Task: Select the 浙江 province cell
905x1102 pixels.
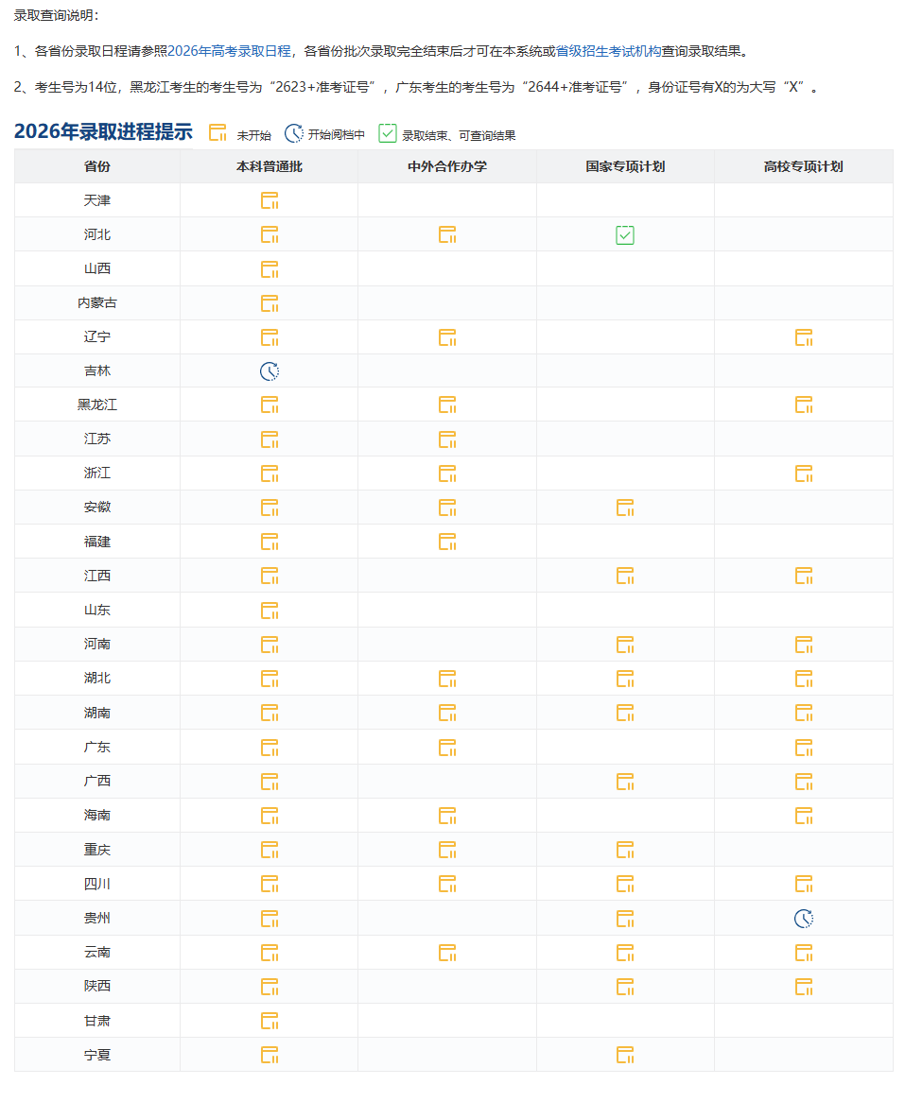Action: (97, 473)
